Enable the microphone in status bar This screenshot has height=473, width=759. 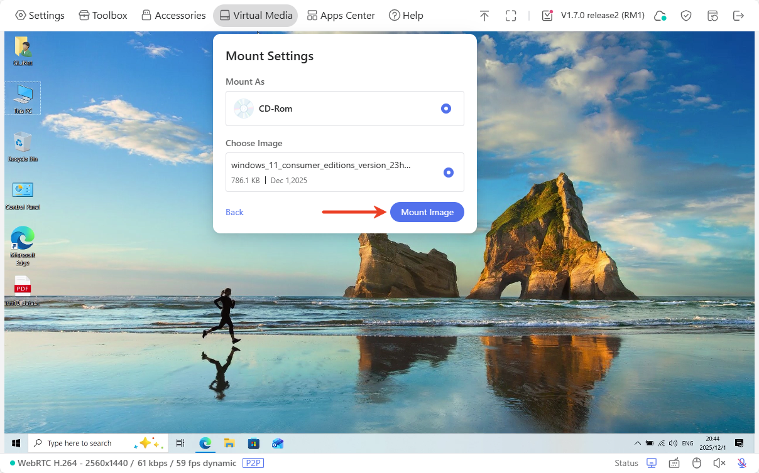coord(741,463)
